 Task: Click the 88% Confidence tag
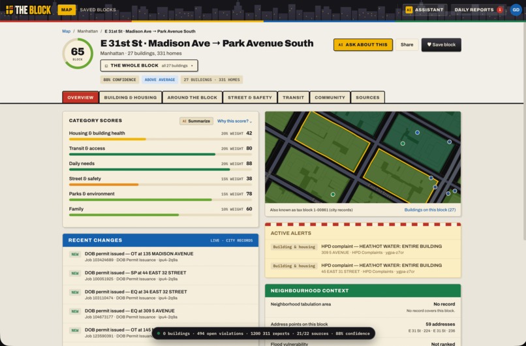[119, 80]
